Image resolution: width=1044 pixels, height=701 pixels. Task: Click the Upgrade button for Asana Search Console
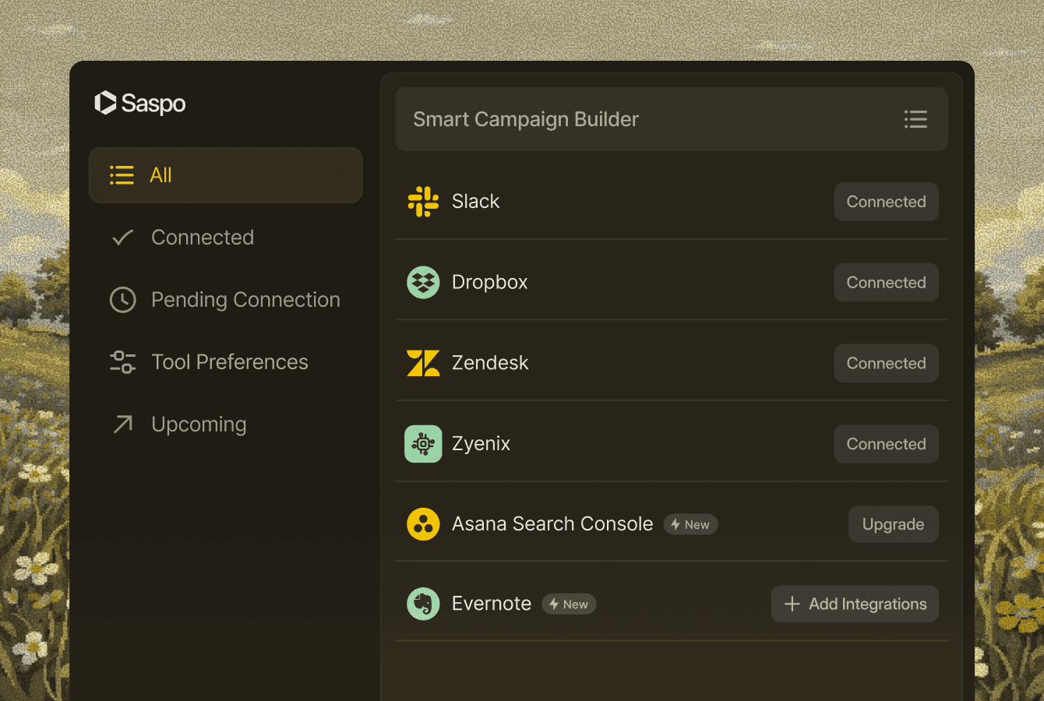coord(893,523)
